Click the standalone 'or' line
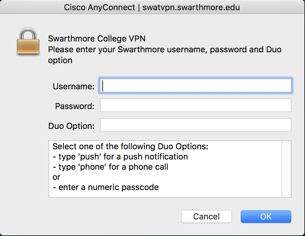 coord(57,177)
